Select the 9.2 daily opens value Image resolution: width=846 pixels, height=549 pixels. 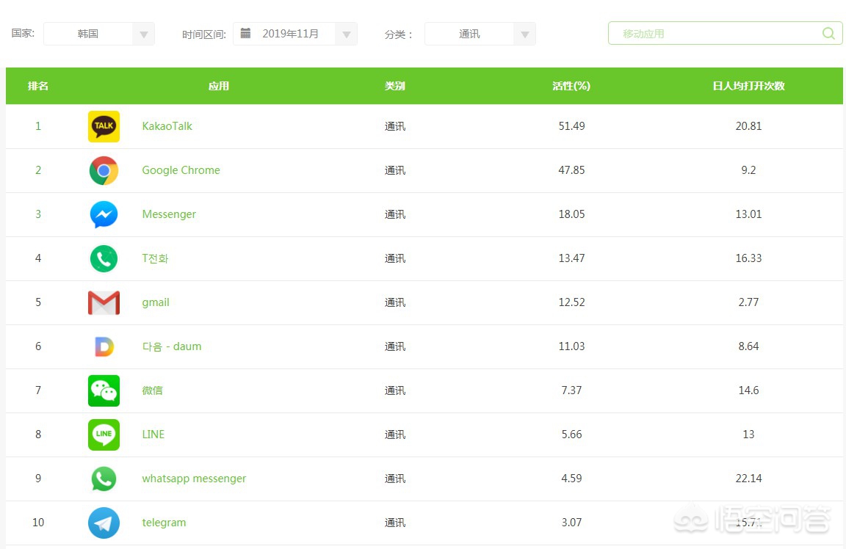tap(748, 170)
